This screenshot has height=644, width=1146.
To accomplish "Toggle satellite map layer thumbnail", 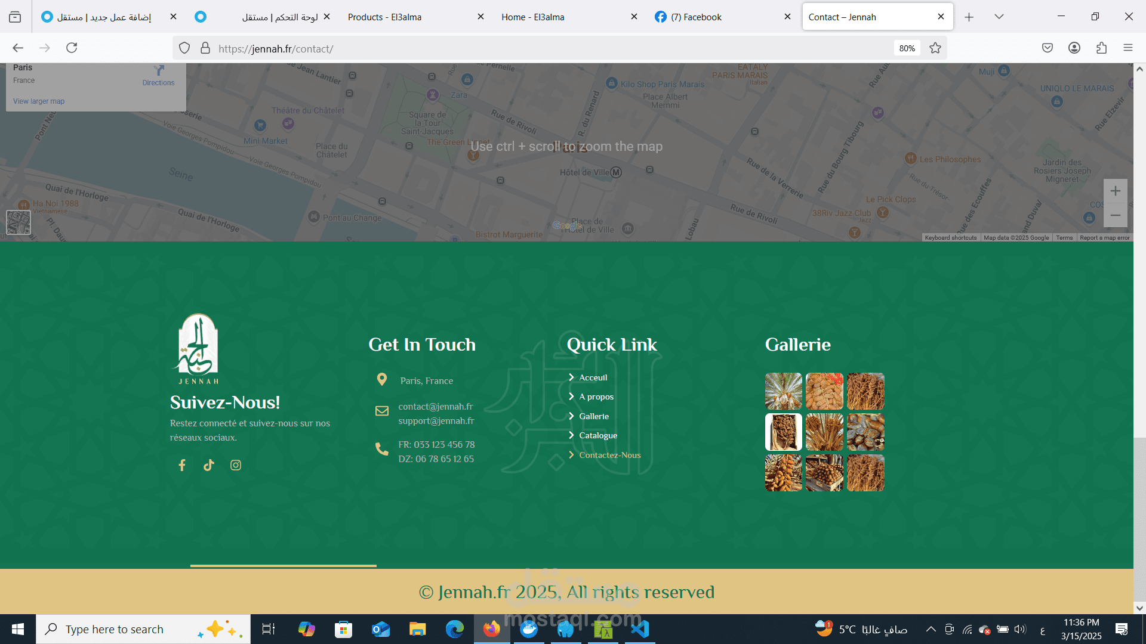I will (19, 222).
